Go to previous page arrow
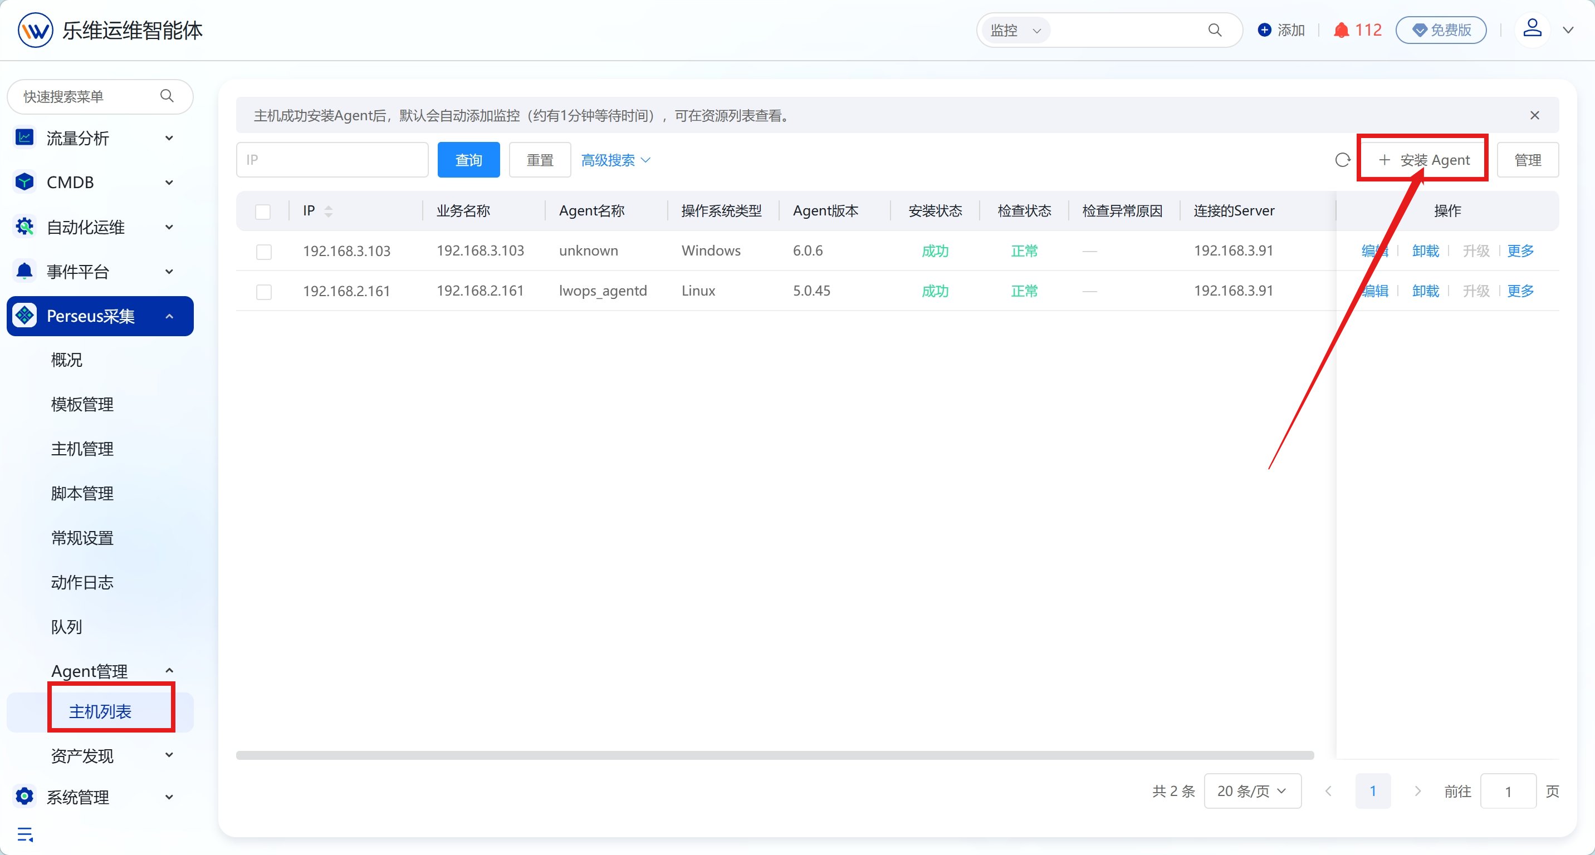Viewport: 1595px width, 855px height. (x=1328, y=790)
